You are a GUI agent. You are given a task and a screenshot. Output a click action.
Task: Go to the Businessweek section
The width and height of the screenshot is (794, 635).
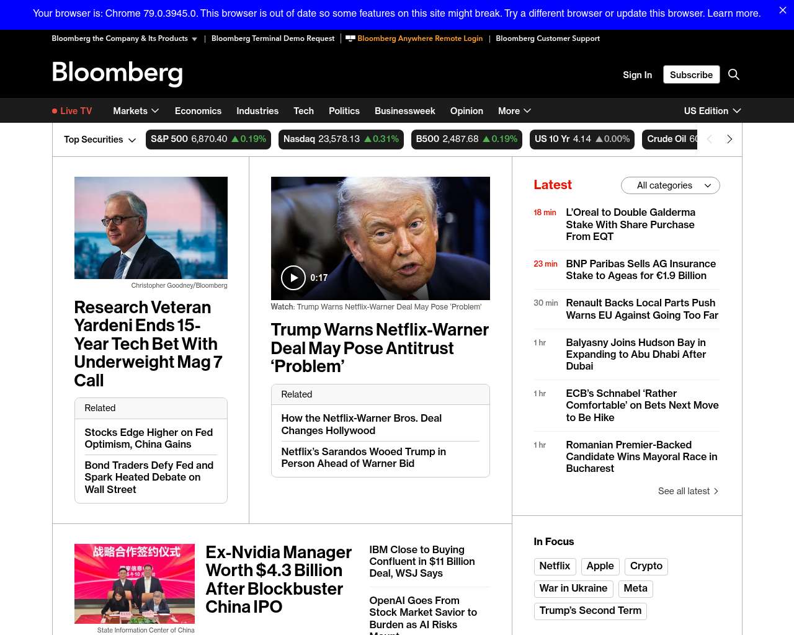404,111
